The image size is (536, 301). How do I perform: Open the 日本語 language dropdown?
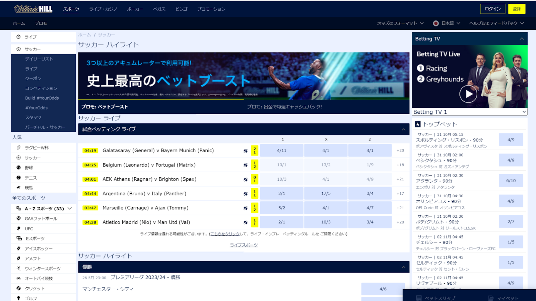pyautogui.click(x=447, y=23)
